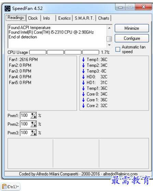Click the blue arrow icon beside Core 1: 36C
This screenshot has width=153, height=191.
[x=84, y=100]
